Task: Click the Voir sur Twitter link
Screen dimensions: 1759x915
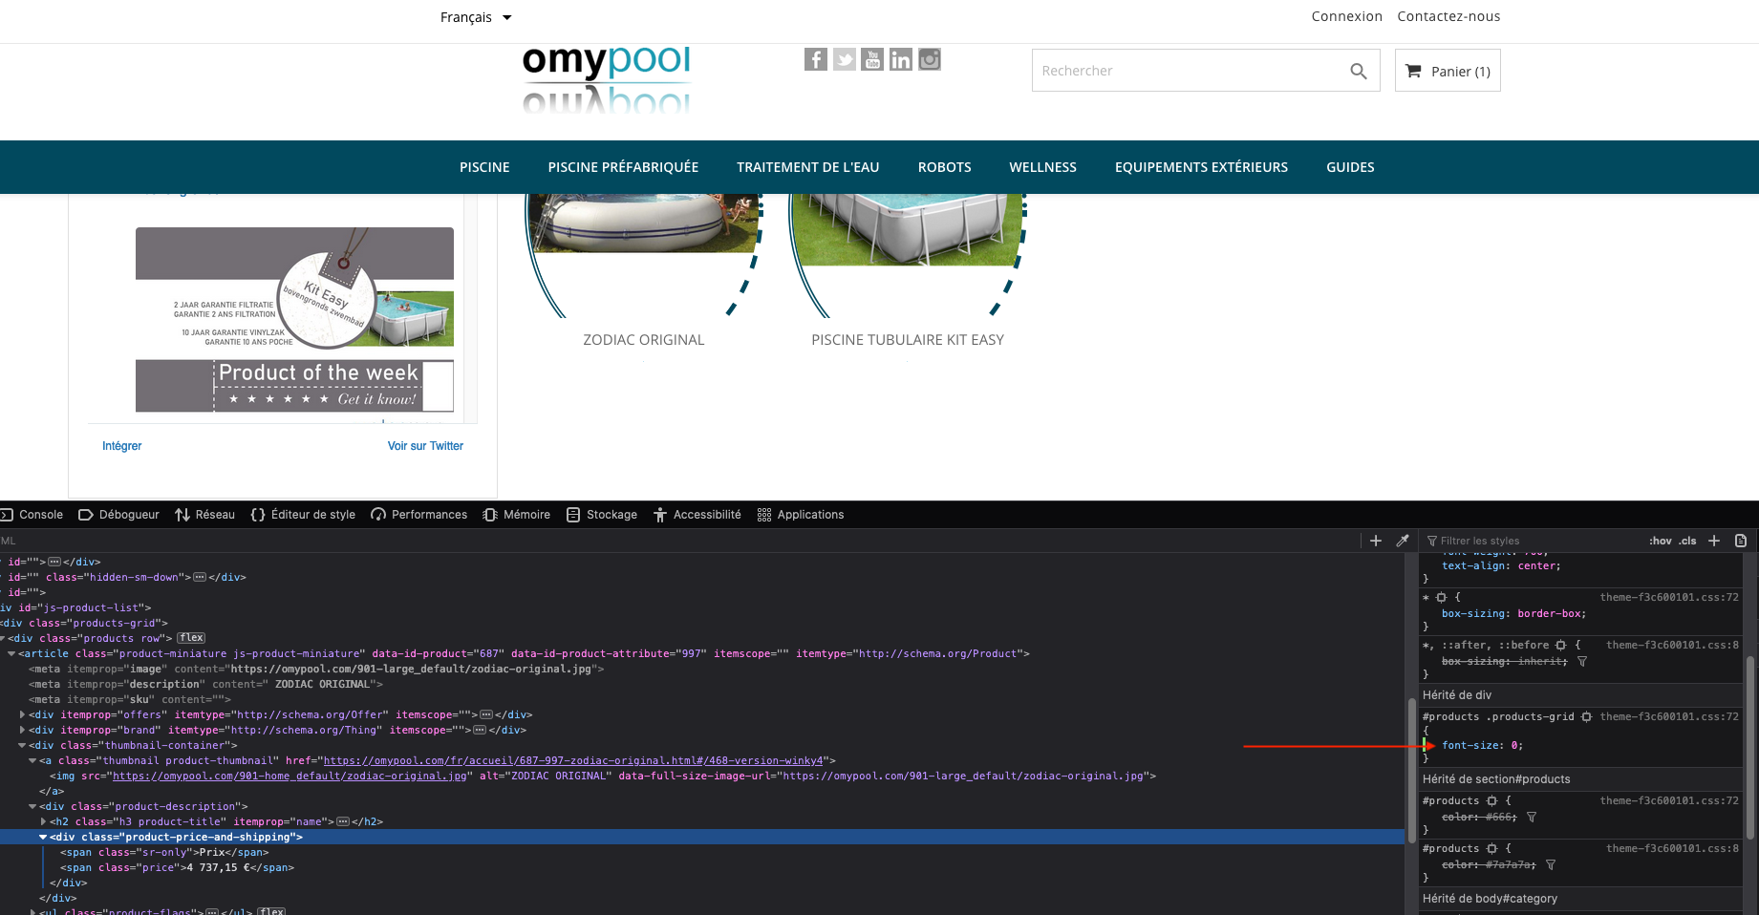Action: (x=425, y=446)
